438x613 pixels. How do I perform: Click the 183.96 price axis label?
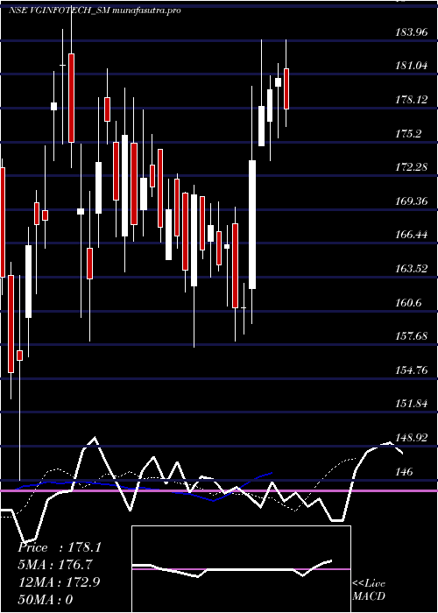pyautogui.click(x=412, y=33)
